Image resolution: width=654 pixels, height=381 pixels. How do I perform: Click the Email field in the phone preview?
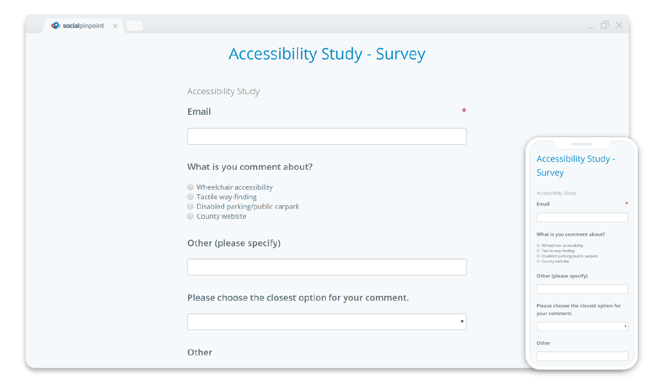click(x=582, y=217)
